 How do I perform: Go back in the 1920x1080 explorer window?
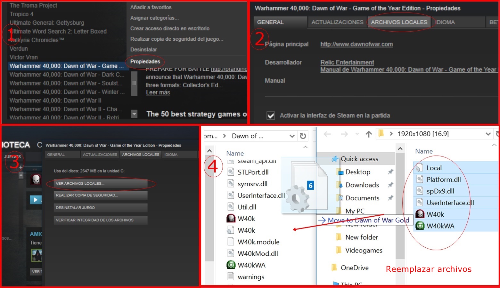327,134
